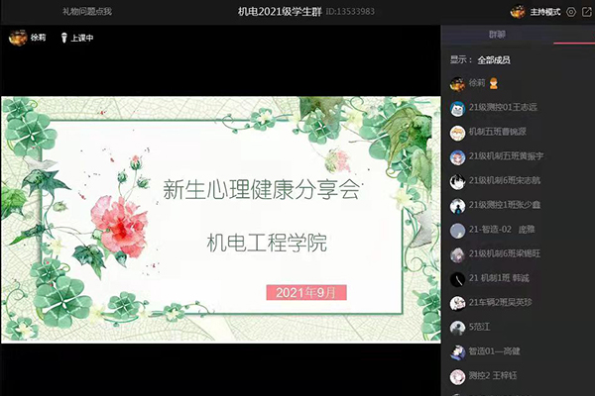This screenshot has width=595, height=396.
Task: Click avatar of 5范江
Action: (457, 328)
